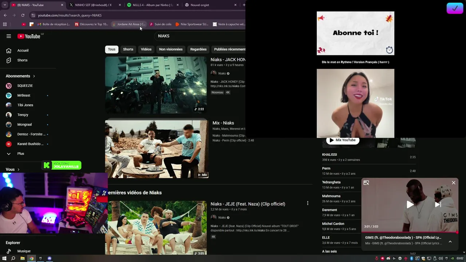Open Nike Sportswear bookmark
This screenshot has height=262, width=466.
(x=192, y=24)
